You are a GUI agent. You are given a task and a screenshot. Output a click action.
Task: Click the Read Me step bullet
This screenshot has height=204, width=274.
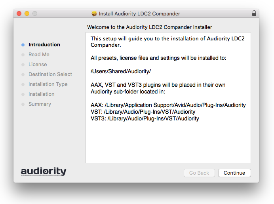(x=23, y=55)
